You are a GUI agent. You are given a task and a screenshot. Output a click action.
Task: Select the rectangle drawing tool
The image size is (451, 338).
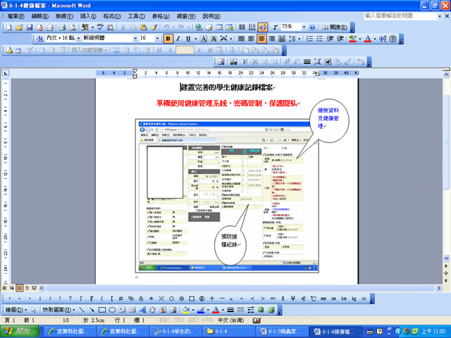[102, 309]
